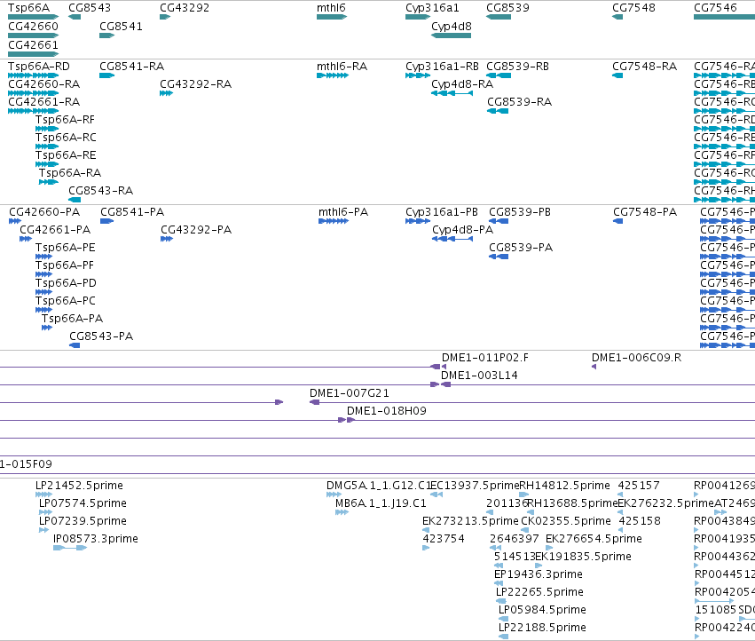Pick the mthl6 gene feature
Viewport: 755px width, 641px height.
[x=332, y=17]
